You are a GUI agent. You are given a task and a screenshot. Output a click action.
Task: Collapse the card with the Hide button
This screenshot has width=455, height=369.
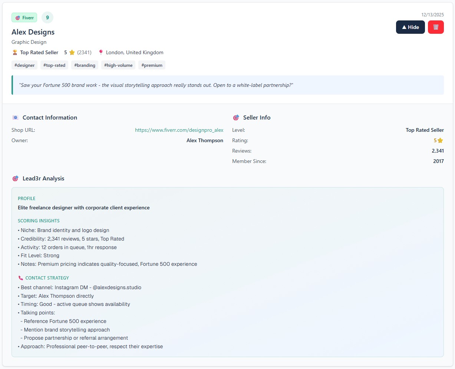coord(410,27)
